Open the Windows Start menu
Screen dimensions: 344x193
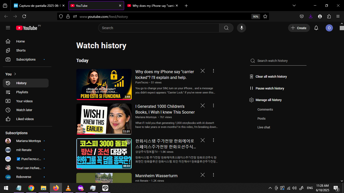coord(6,188)
